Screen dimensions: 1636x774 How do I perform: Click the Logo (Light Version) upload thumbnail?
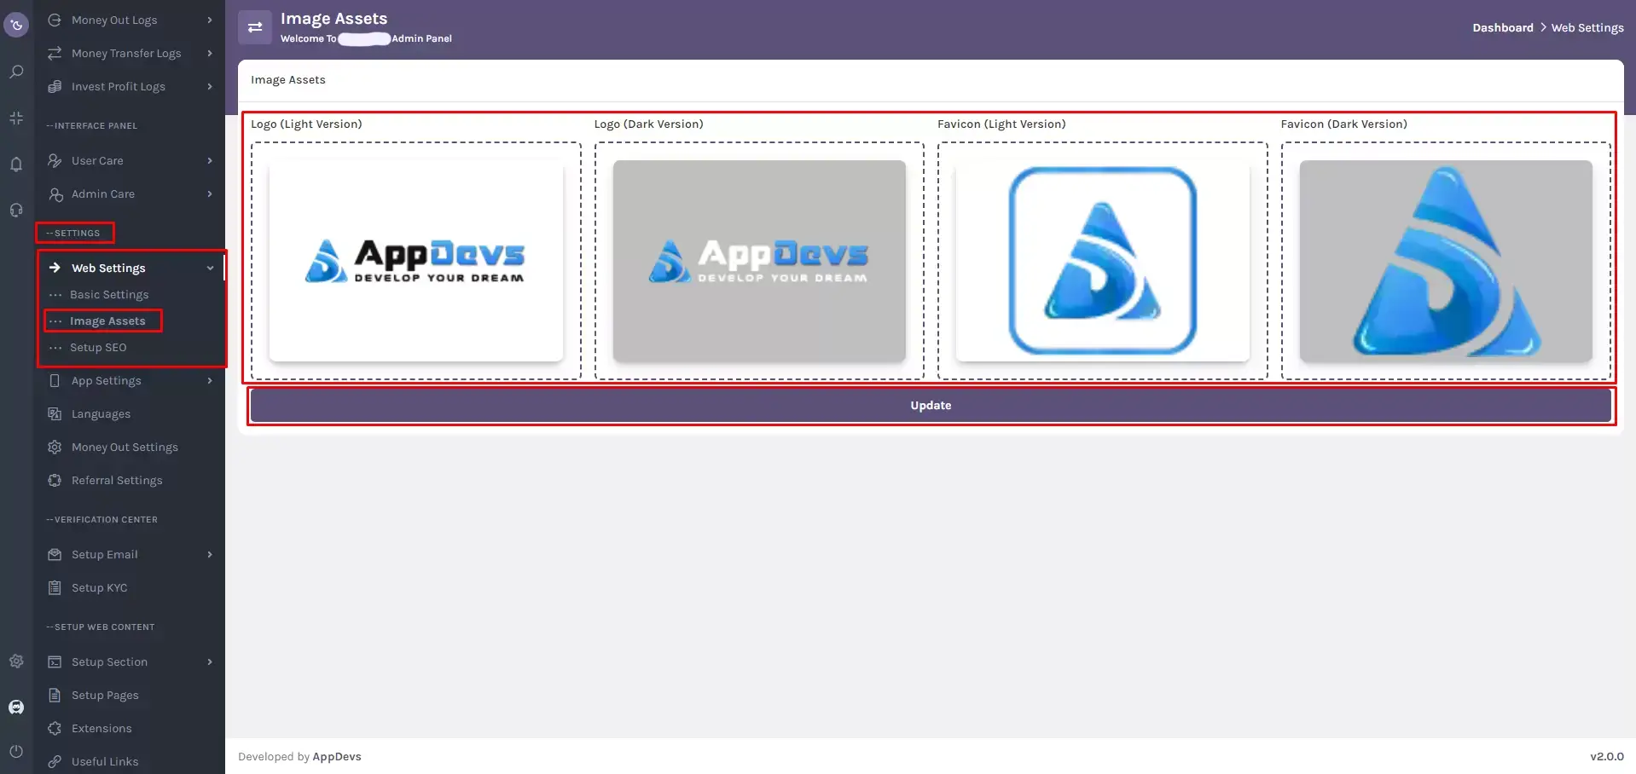tap(416, 261)
